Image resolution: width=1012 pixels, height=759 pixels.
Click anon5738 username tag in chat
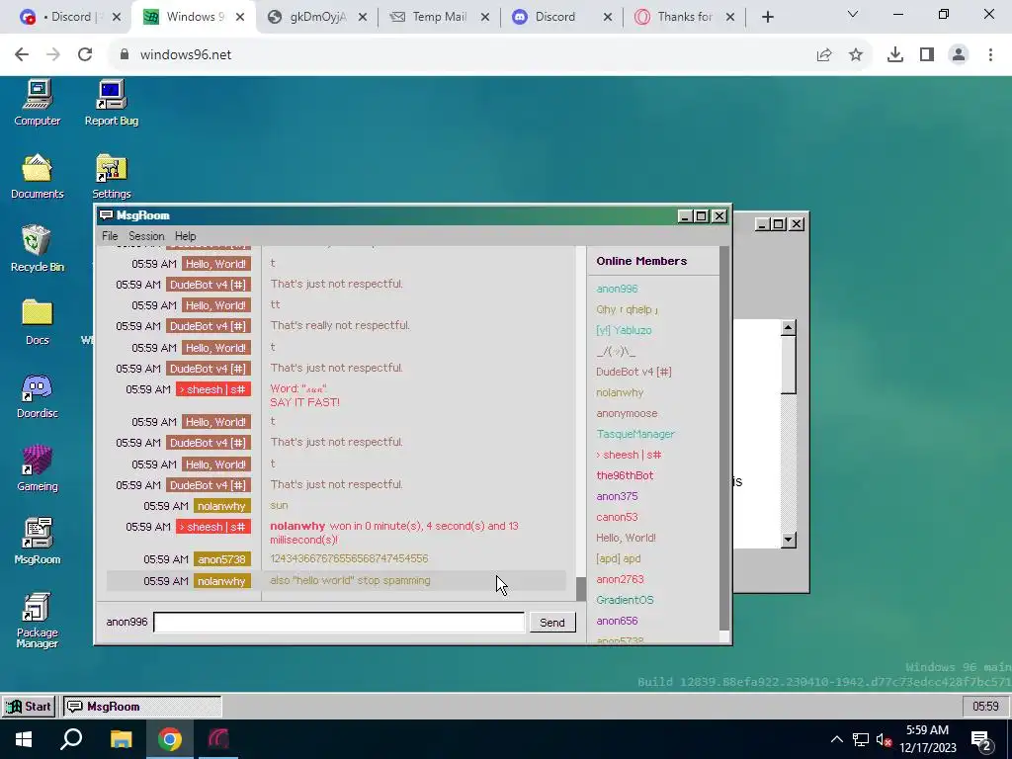pos(222,559)
